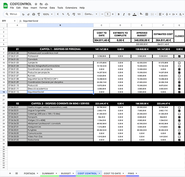Select column C header
The image size is (185, 177).
coord(101,25)
